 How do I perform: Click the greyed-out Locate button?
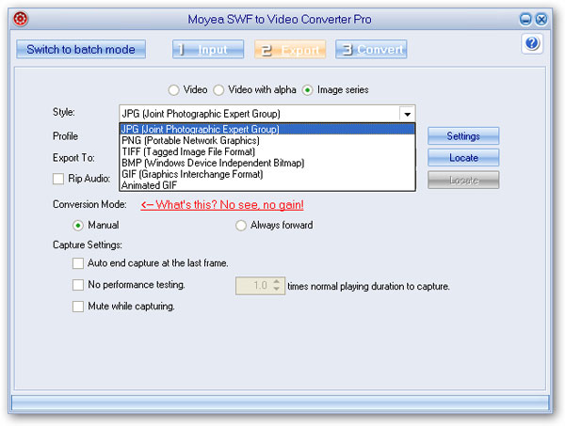[x=463, y=180]
